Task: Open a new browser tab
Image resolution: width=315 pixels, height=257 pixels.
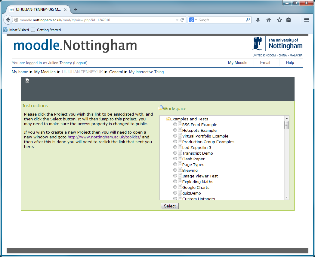Action: click(75, 9)
